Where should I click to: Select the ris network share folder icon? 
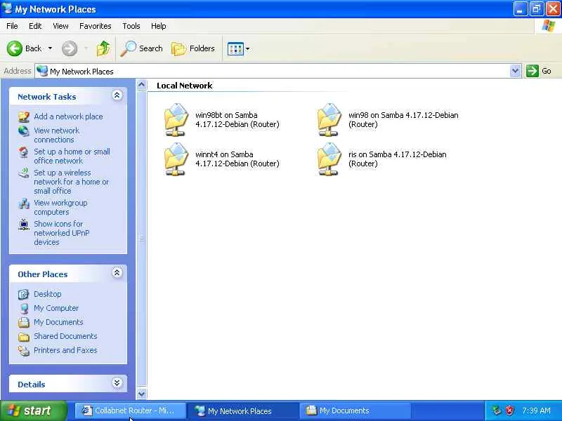point(329,159)
